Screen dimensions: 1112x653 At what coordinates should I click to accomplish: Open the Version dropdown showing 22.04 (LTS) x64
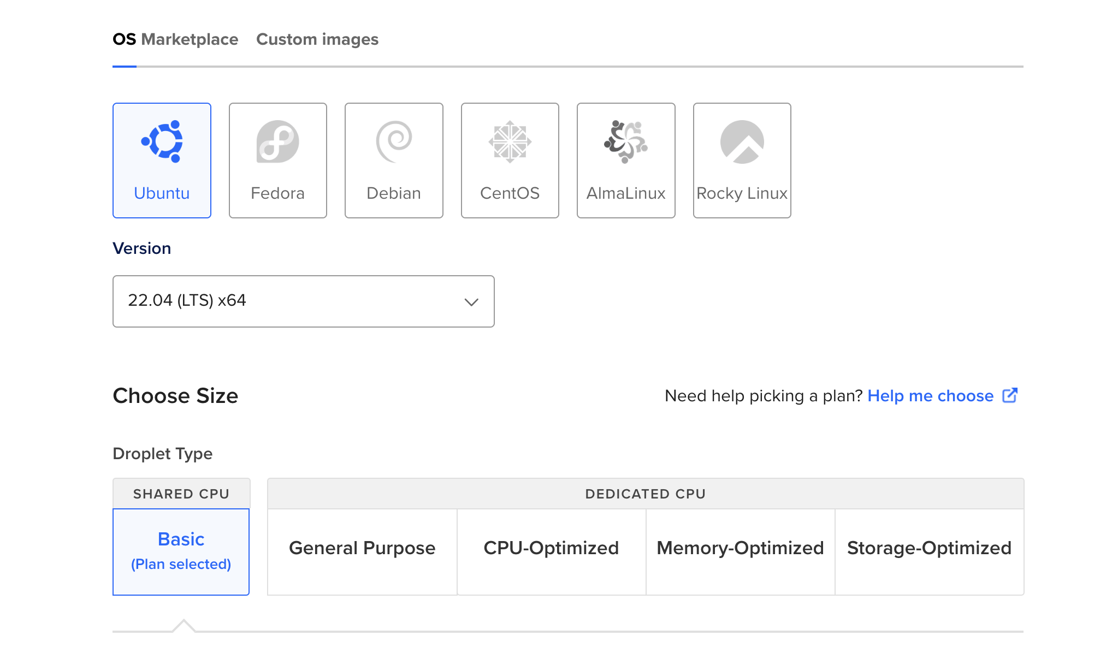point(304,301)
